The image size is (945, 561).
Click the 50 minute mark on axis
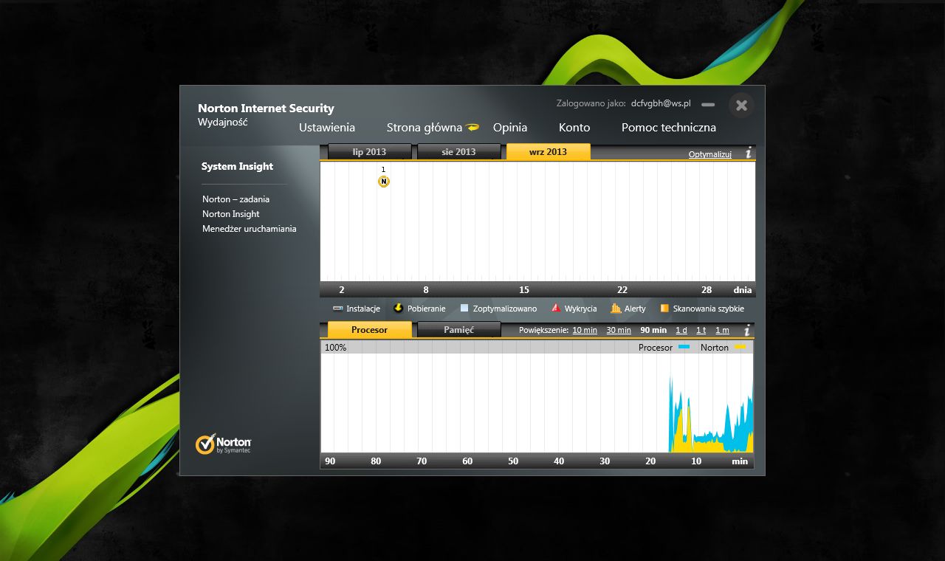coord(513,461)
